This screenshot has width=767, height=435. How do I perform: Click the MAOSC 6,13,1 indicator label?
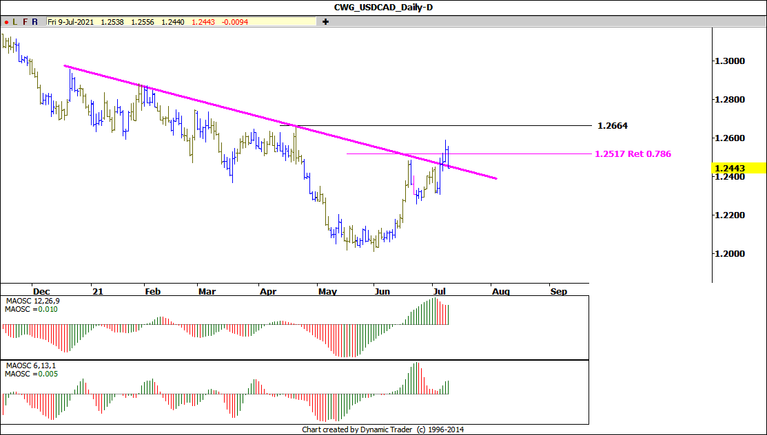click(31, 365)
